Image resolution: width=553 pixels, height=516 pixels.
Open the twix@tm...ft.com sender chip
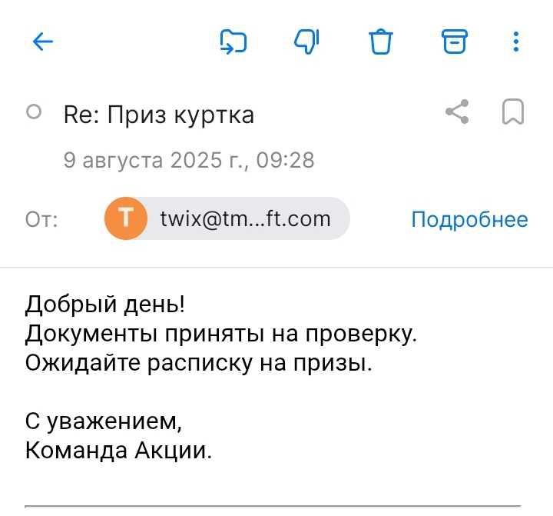244,219
